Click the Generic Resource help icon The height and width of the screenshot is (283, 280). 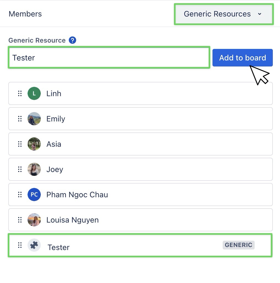(x=72, y=40)
